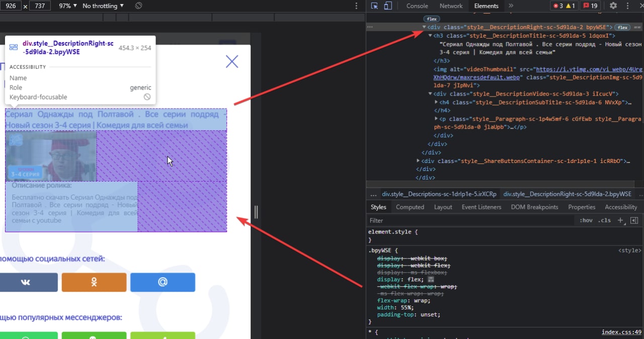The width and height of the screenshot is (644, 339).
Task: Select the Elements tab
Action: tap(486, 6)
